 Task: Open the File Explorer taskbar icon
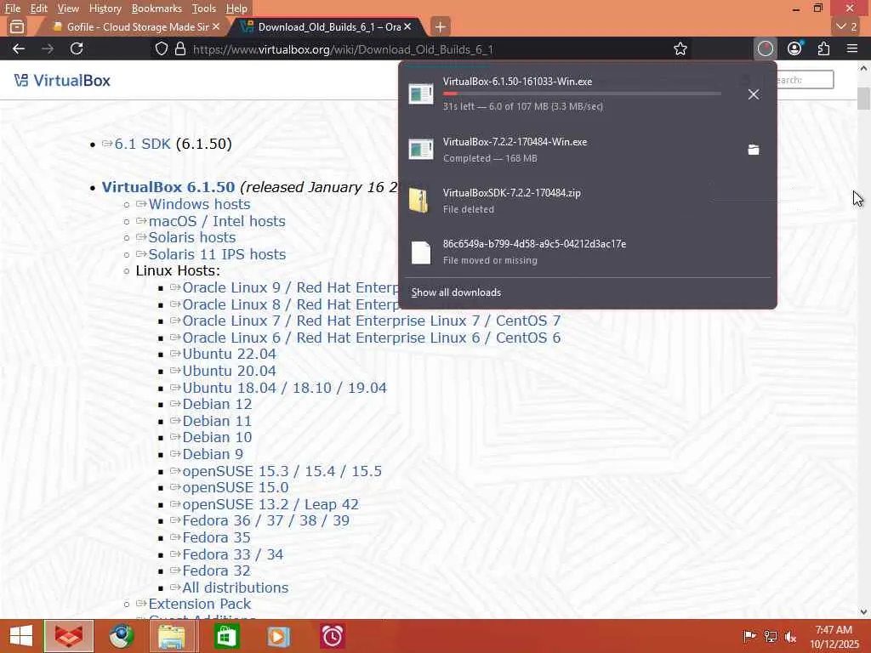click(x=172, y=636)
